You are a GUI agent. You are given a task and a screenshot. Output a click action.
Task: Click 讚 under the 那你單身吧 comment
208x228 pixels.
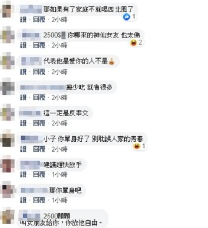(x=23, y=200)
